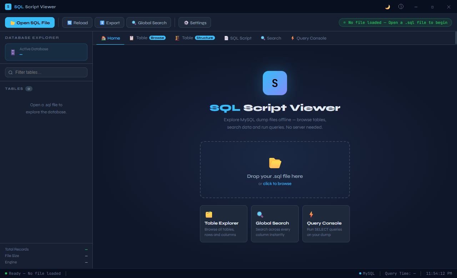Click the tables count badge
This screenshot has width=457, height=278.
29,89
